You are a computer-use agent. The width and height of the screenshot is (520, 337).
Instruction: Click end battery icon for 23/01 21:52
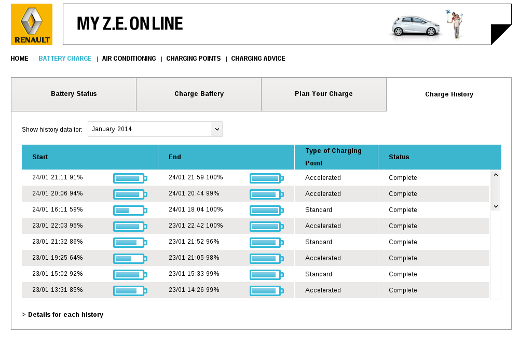click(267, 243)
